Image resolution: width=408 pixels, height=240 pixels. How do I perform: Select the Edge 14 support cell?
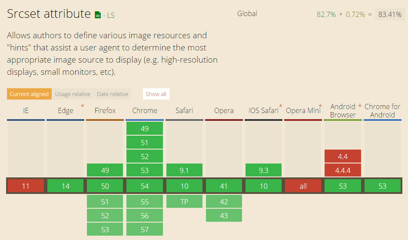pos(66,186)
